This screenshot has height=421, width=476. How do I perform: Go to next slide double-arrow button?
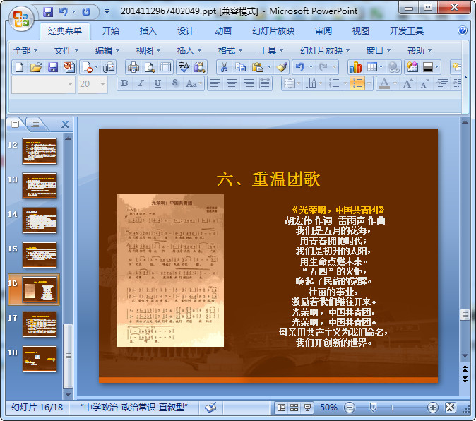point(465,379)
